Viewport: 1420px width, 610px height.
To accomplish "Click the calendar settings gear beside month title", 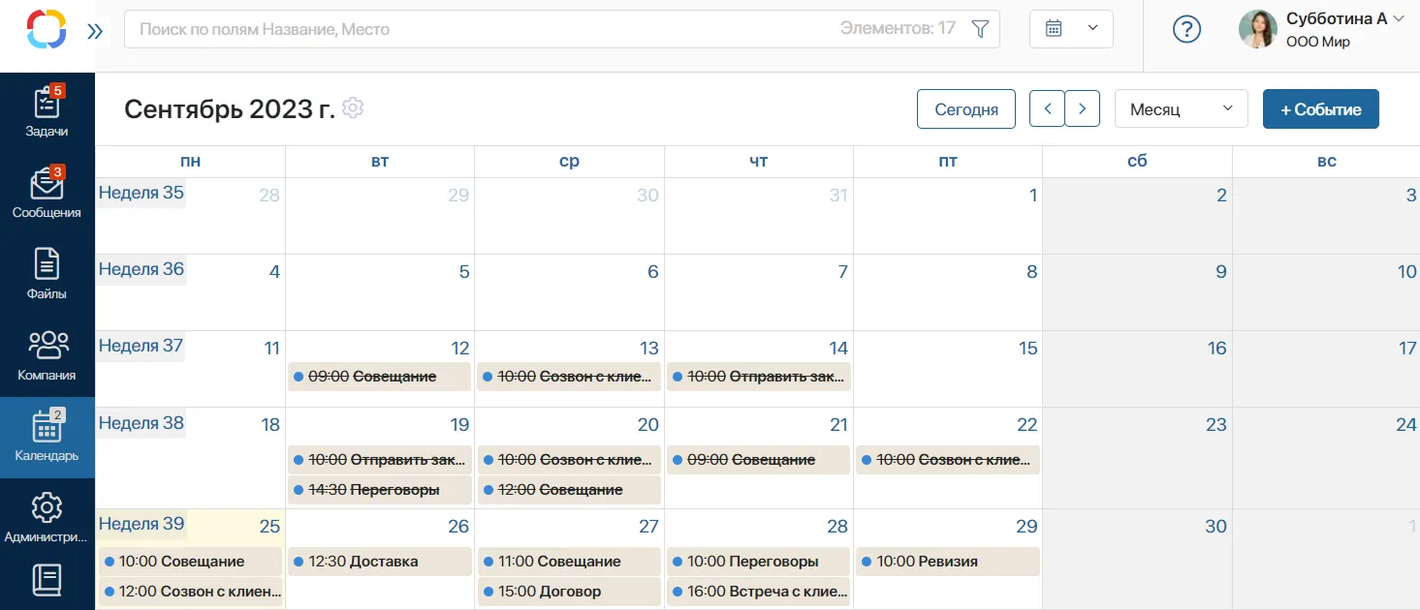I will click(353, 107).
